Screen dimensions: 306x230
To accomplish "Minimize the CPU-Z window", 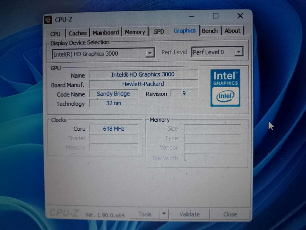I will click(x=192, y=16).
